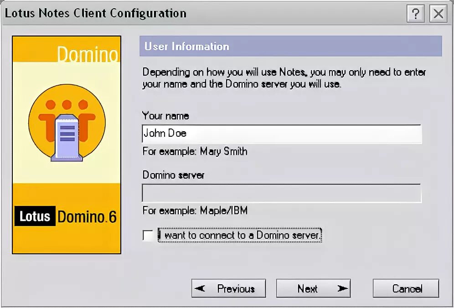Click the Domino title in the side banner
The width and height of the screenshot is (454, 308).
pyautogui.click(x=88, y=54)
